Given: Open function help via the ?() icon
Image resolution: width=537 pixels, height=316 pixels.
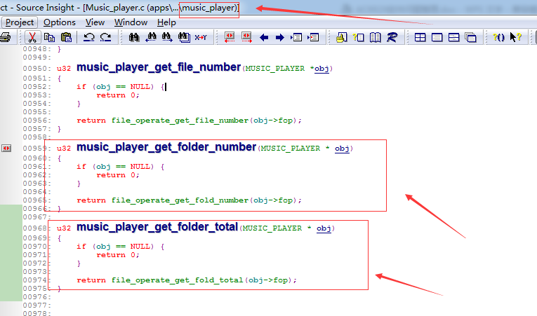Looking at the screenshot, I should click(498, 37).
